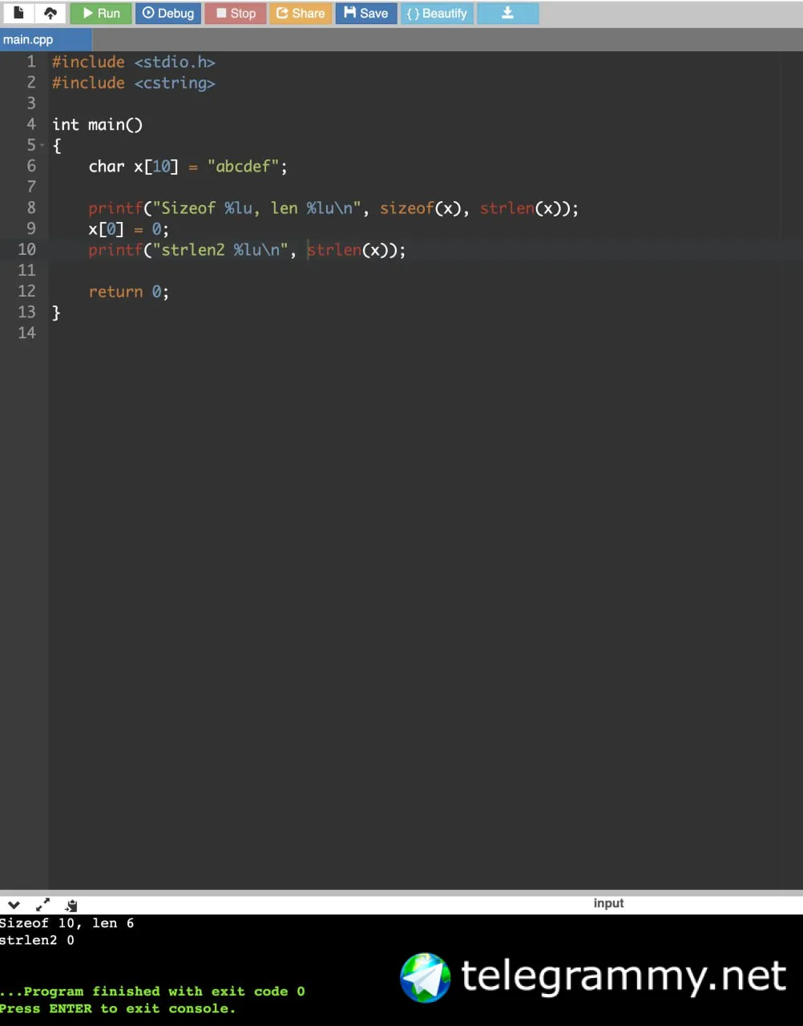803x1026 pixels.
Task: Expand the console to fullscreen
Action: coord(42,904)
